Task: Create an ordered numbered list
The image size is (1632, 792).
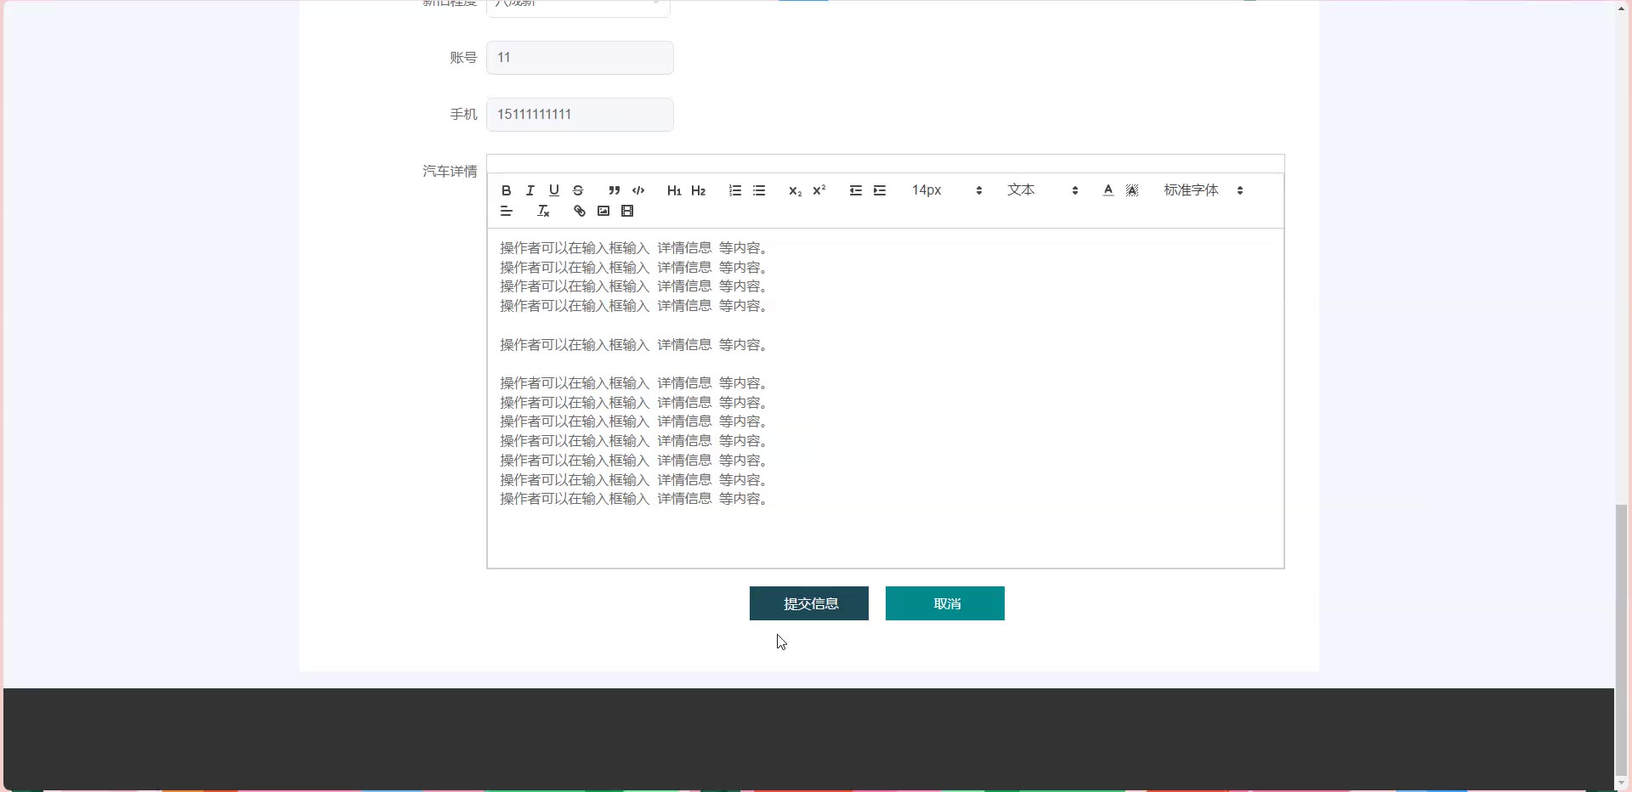Action: (734, 190)
